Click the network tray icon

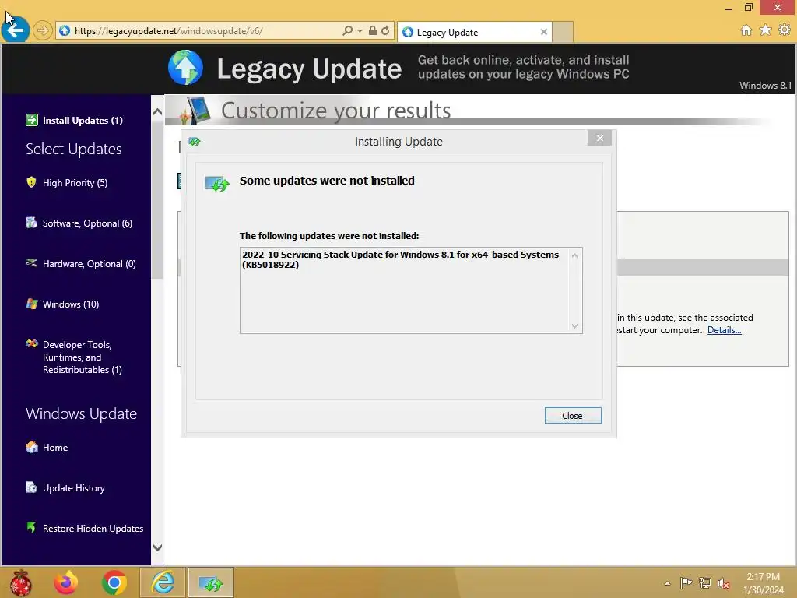705,582
